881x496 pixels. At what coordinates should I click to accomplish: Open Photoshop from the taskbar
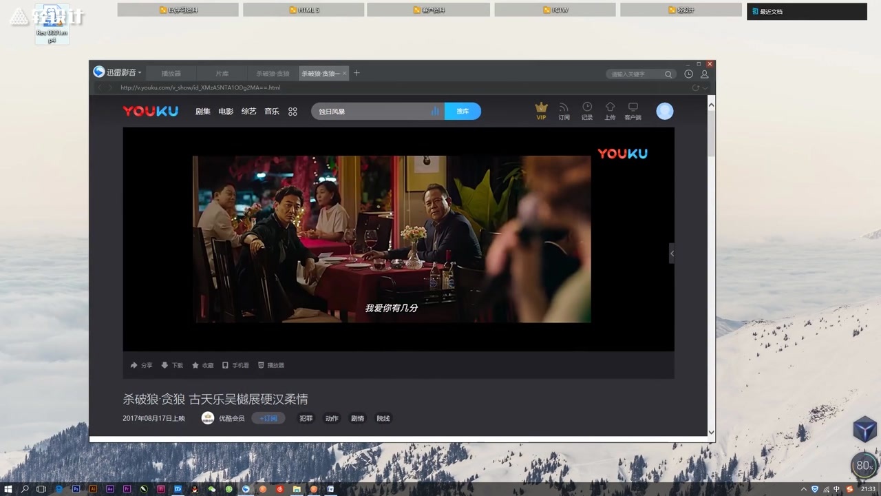tap(76, 489)
